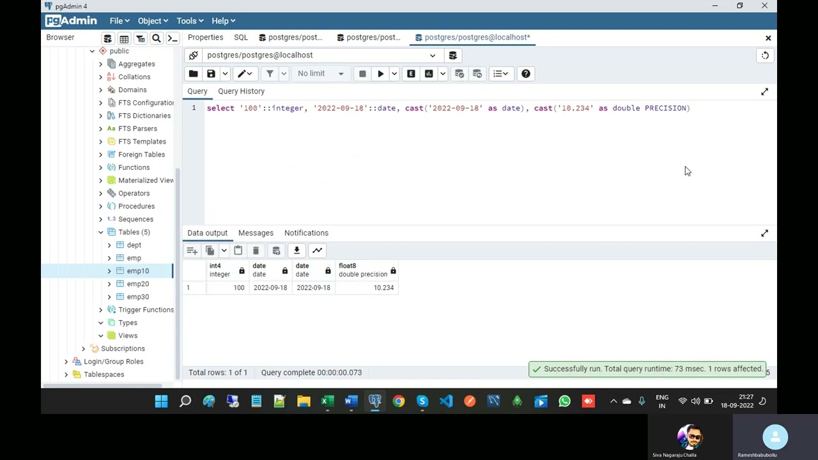The image size is (818, 460).
Task: Click the Filtered Rows icon in Browser
Action: tap(140, 38)
